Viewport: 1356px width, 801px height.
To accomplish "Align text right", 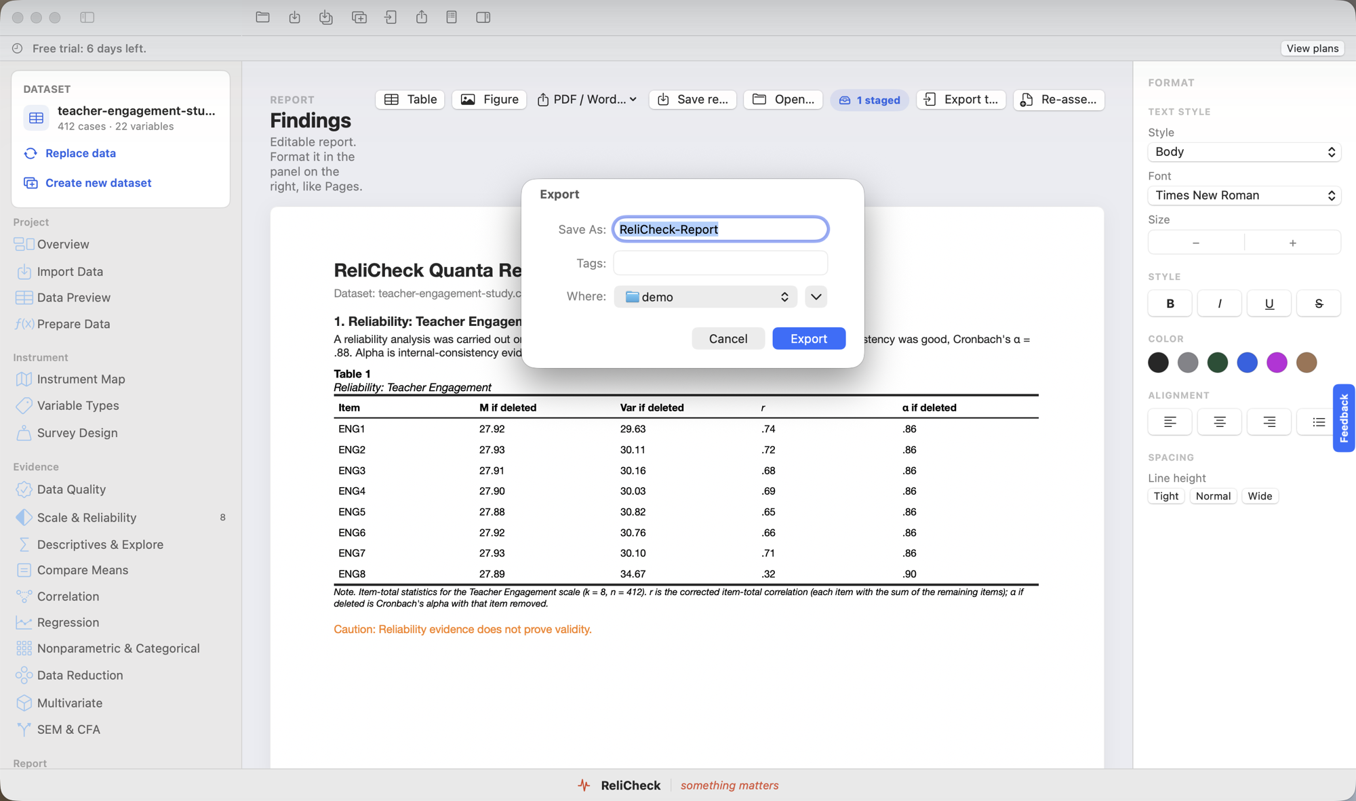I will tap(1269, 422).
